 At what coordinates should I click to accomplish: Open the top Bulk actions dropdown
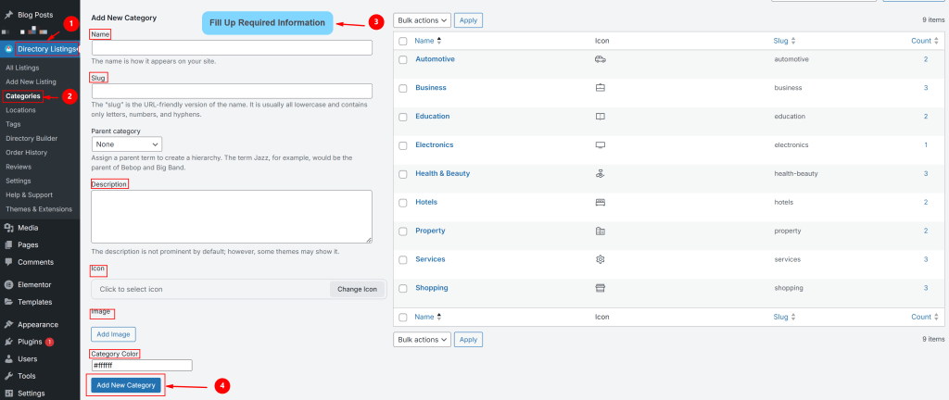tap(422, 20)
